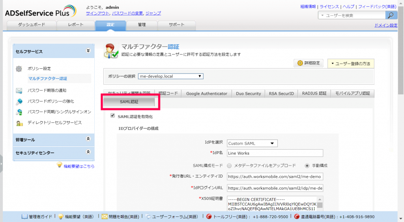Click 機能要望はこちら link
Screen dimensions: 404x222
pos(79,167)
